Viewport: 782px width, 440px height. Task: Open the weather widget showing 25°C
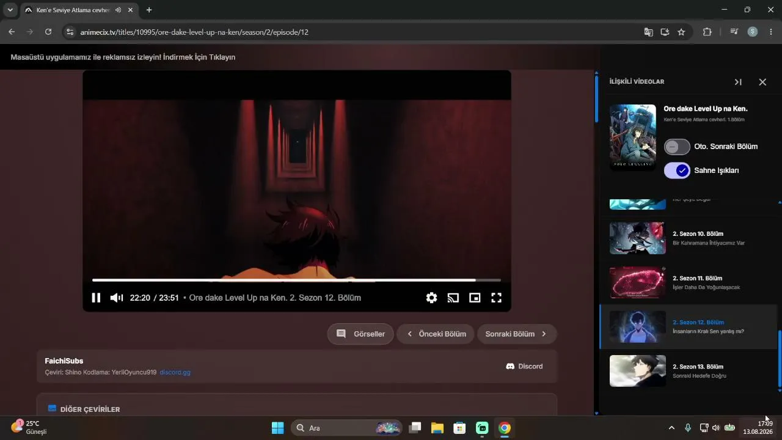pos(29,427)
